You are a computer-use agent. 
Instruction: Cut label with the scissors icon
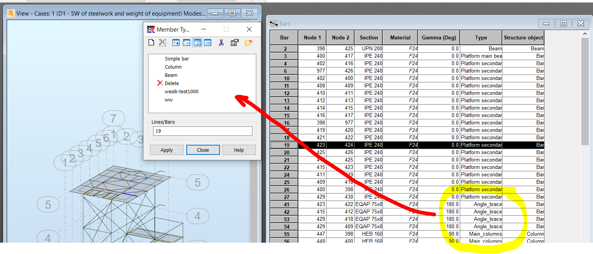[x=221, y=42]
